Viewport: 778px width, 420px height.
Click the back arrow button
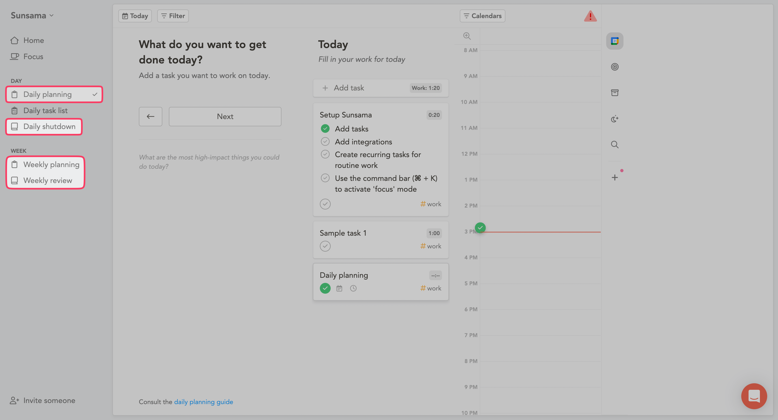(150, 116)
